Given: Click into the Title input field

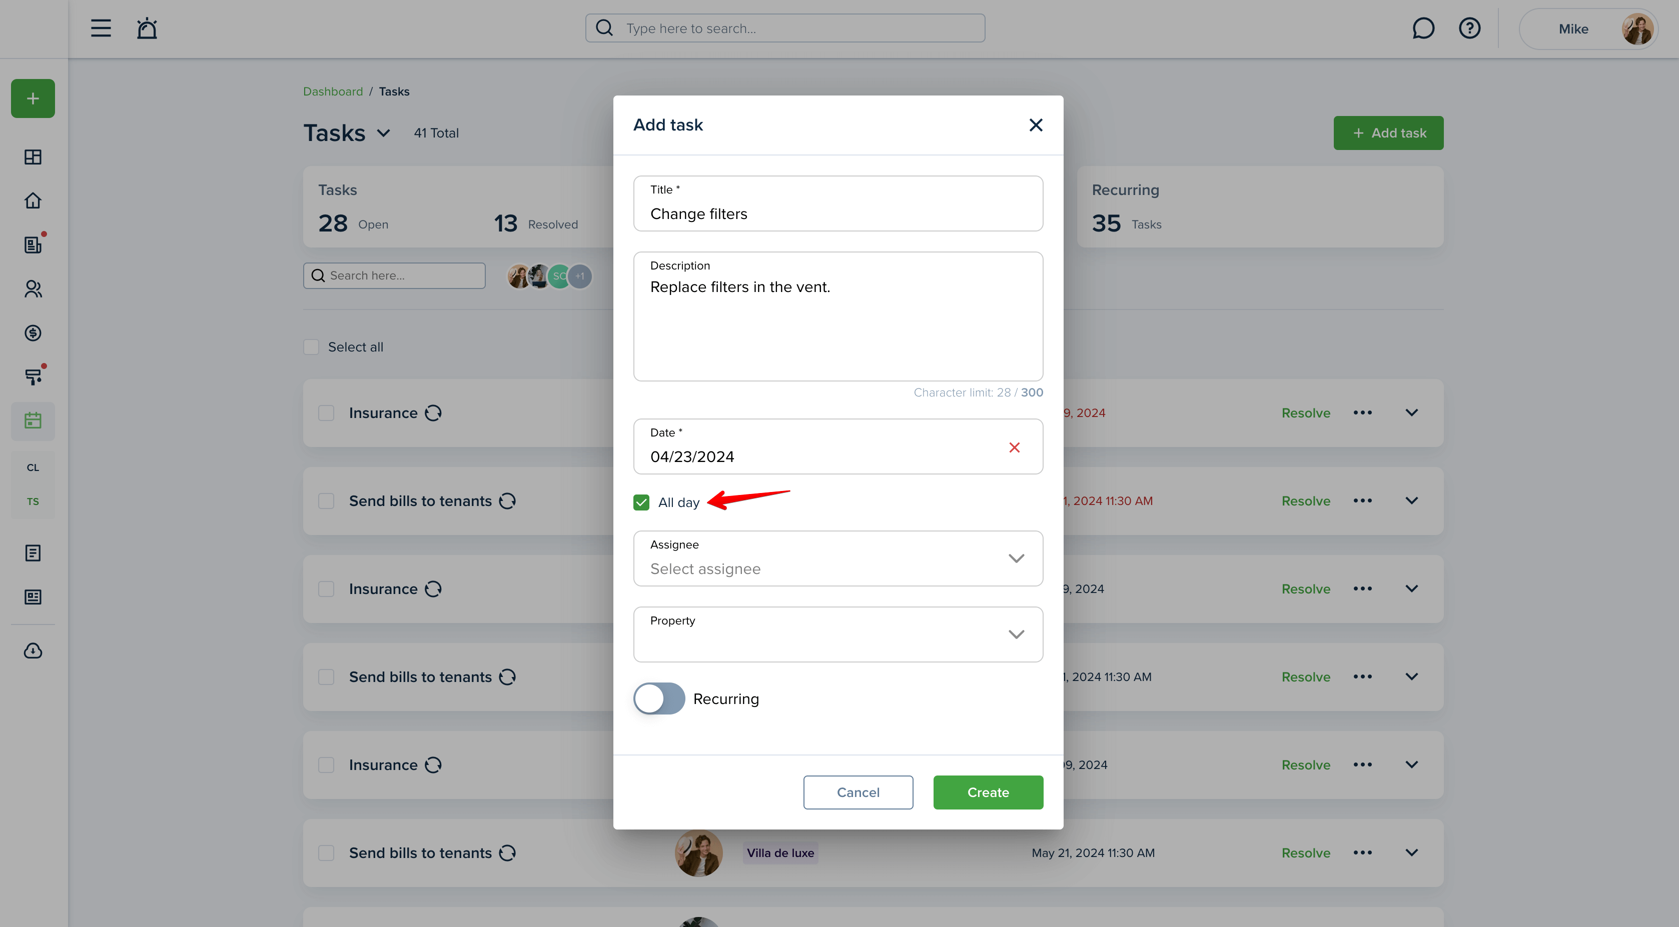Looking at the screenshot, I should [838, 203].
